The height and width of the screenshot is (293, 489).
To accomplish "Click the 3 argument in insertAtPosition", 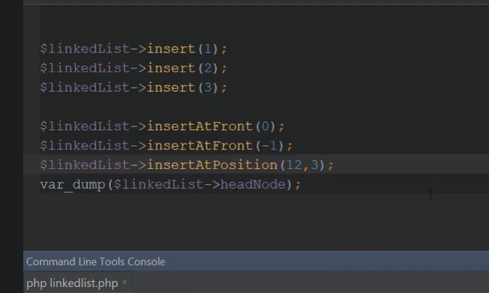I will click(x=315, y=165).
